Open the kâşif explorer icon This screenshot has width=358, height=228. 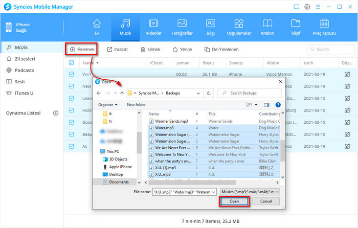pyautogui.click(x=296, y=27)
